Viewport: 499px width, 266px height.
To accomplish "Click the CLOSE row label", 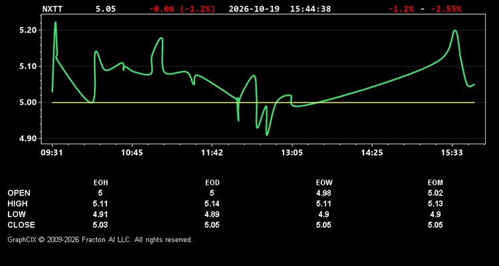I will click(x=21, y=225).
